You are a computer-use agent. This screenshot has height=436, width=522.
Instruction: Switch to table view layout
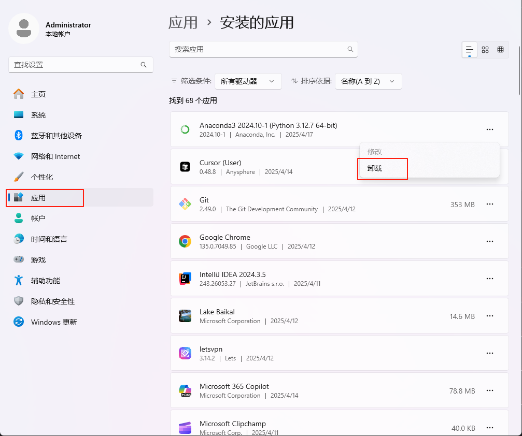coord(500,50)
